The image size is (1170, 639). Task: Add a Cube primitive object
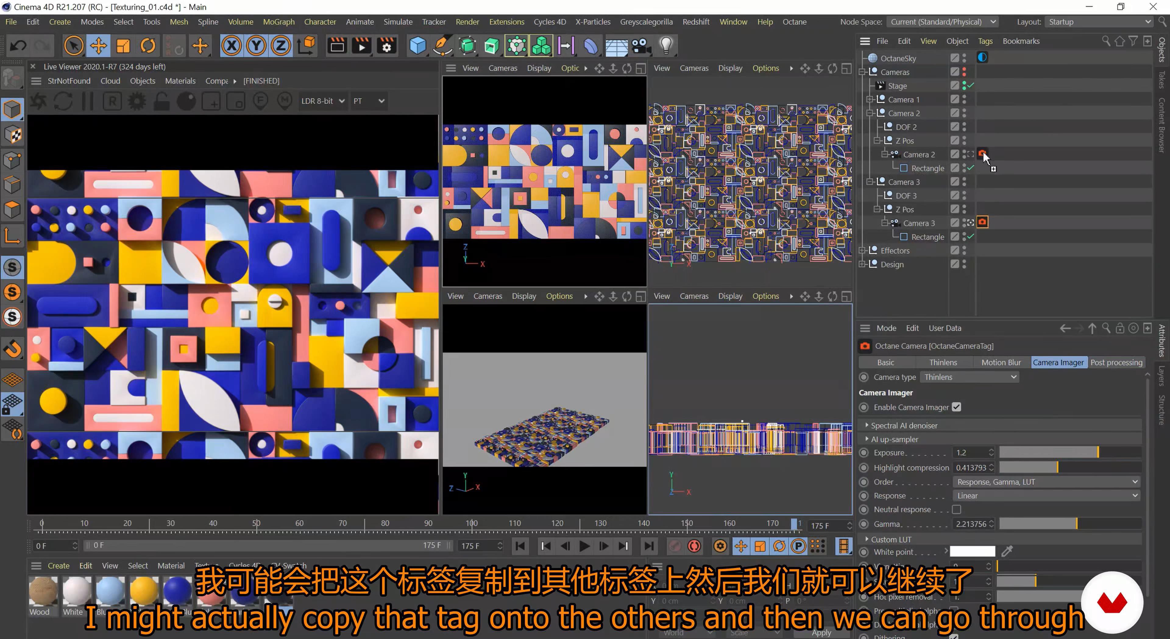(x=417, y=46)
